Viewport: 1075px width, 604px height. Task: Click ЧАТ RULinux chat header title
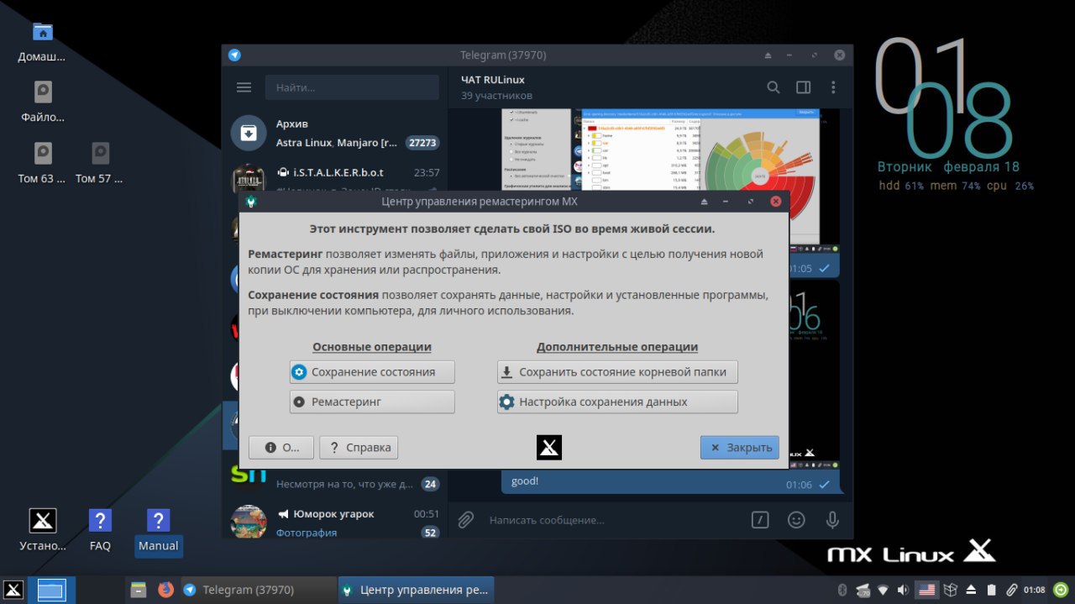493,80
